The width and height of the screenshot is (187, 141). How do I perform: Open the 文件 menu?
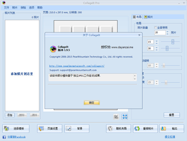point(7,7)
